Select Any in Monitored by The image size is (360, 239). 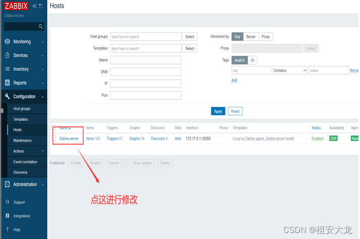237,37
